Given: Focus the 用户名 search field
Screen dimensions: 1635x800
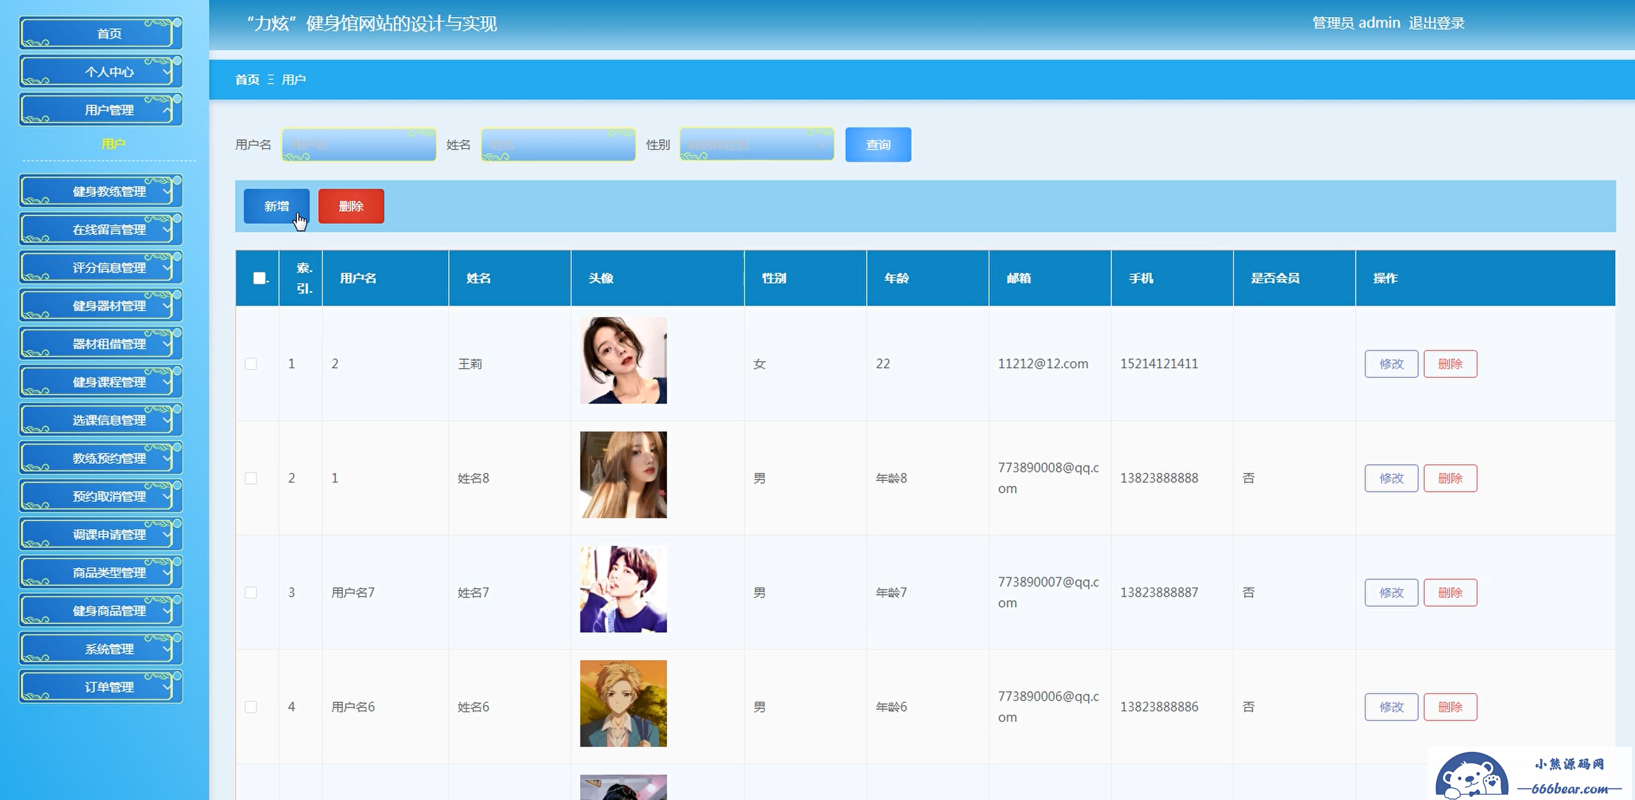Looking at the screenshot, I should click(359, 145).
